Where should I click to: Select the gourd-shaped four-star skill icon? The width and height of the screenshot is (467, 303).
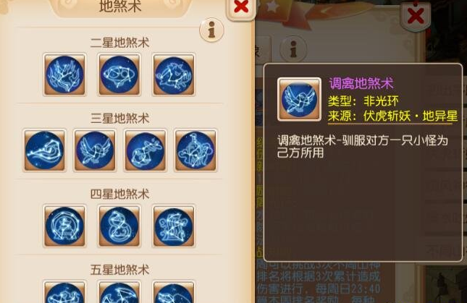click(119, 226)
